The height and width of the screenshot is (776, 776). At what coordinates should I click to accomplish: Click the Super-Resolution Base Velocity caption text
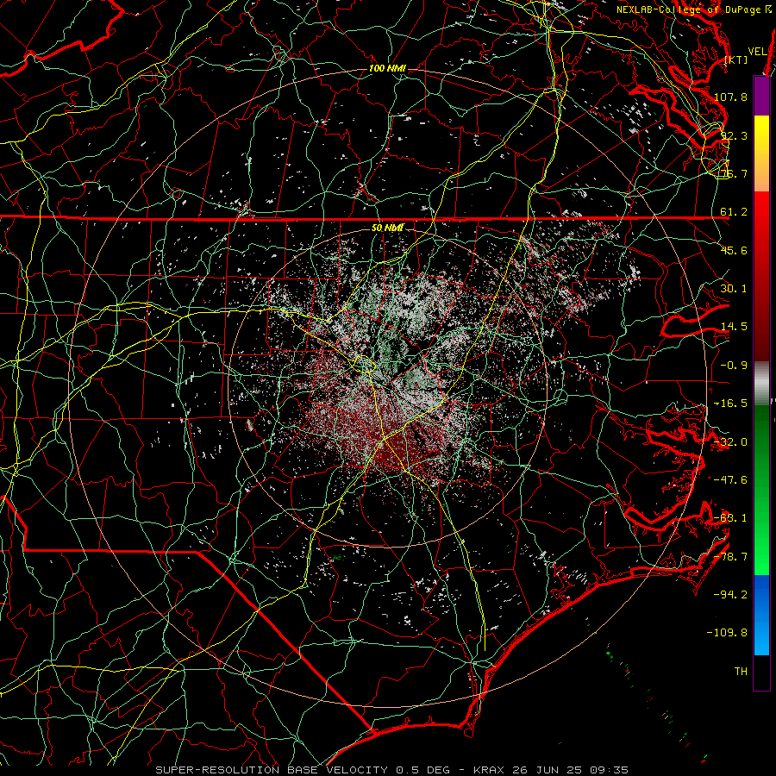(392, 770)
